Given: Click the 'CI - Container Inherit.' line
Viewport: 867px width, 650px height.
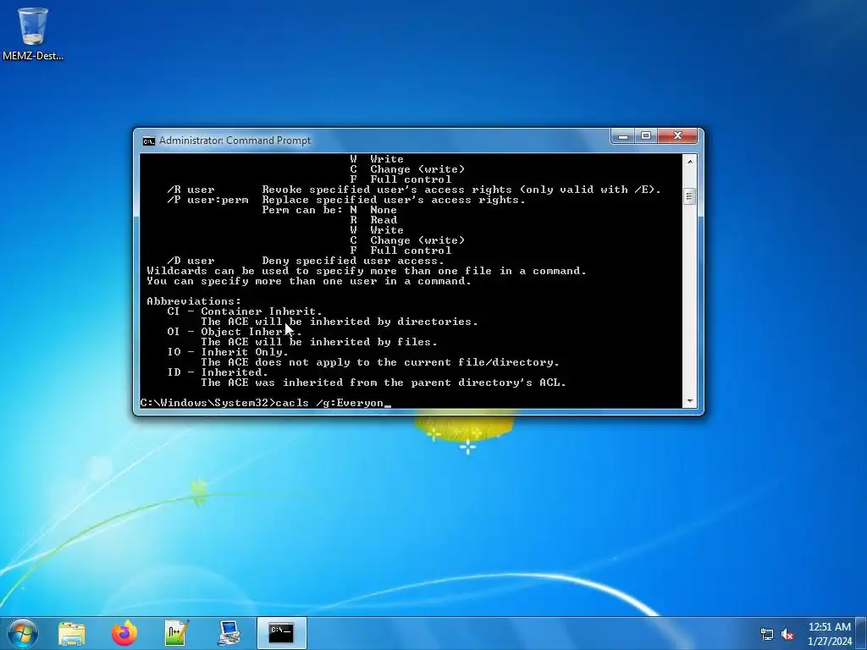Looking at the screenshot, I should [245, 311].
